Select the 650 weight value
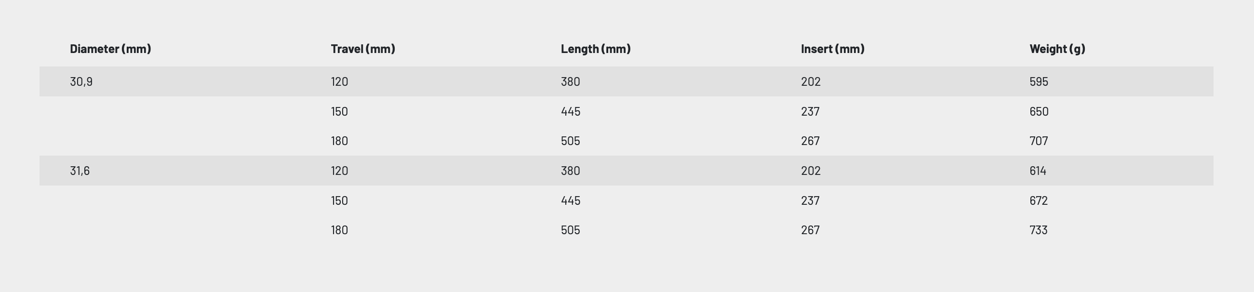Image resolution: width=1254 pixels, height=292 pixels. coord(1039,111)
